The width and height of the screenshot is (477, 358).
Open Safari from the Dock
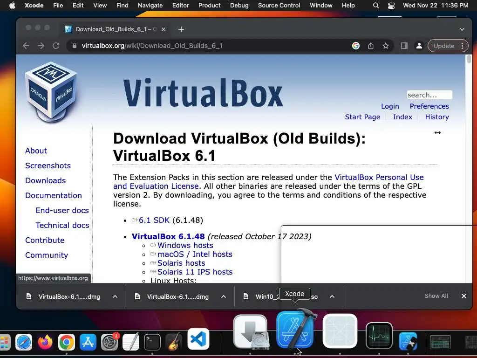(23, 342)
